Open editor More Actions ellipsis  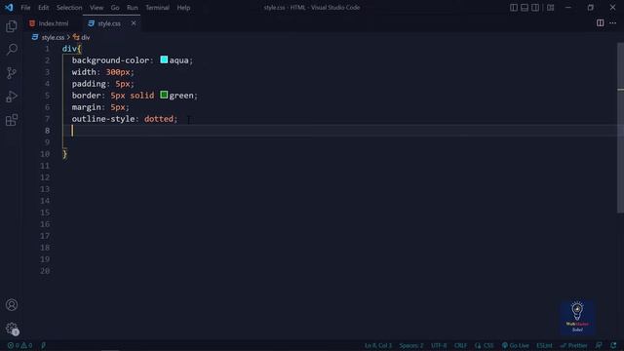(613, 23)
